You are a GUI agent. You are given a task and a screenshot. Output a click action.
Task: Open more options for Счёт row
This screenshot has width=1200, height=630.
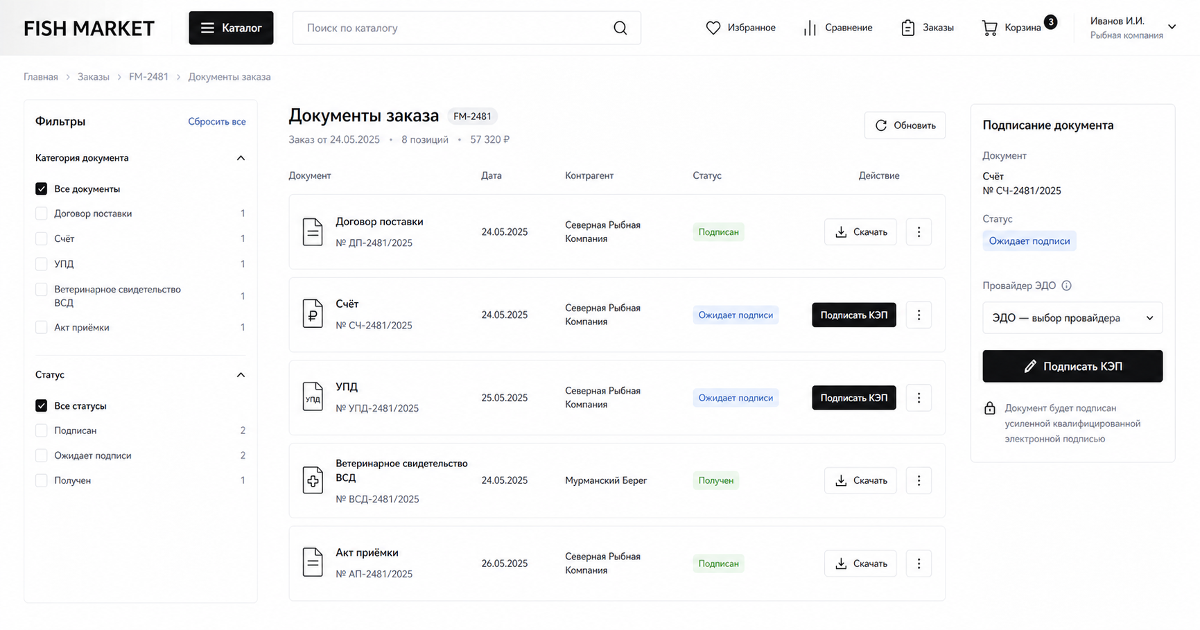919,315
